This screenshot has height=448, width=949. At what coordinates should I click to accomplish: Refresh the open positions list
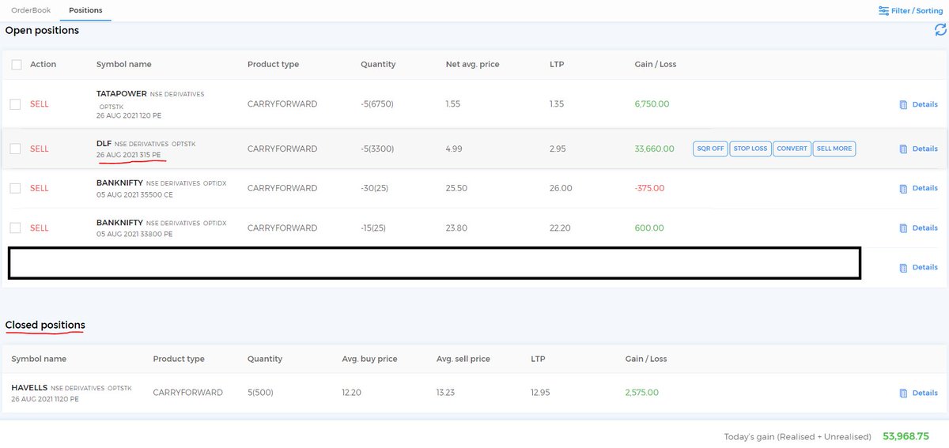point(940,30)
